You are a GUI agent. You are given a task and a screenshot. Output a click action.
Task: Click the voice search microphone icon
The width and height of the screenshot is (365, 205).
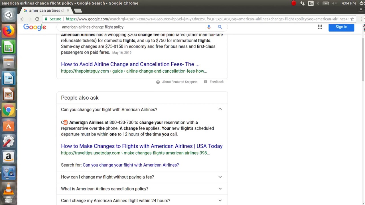click(209, 27)
